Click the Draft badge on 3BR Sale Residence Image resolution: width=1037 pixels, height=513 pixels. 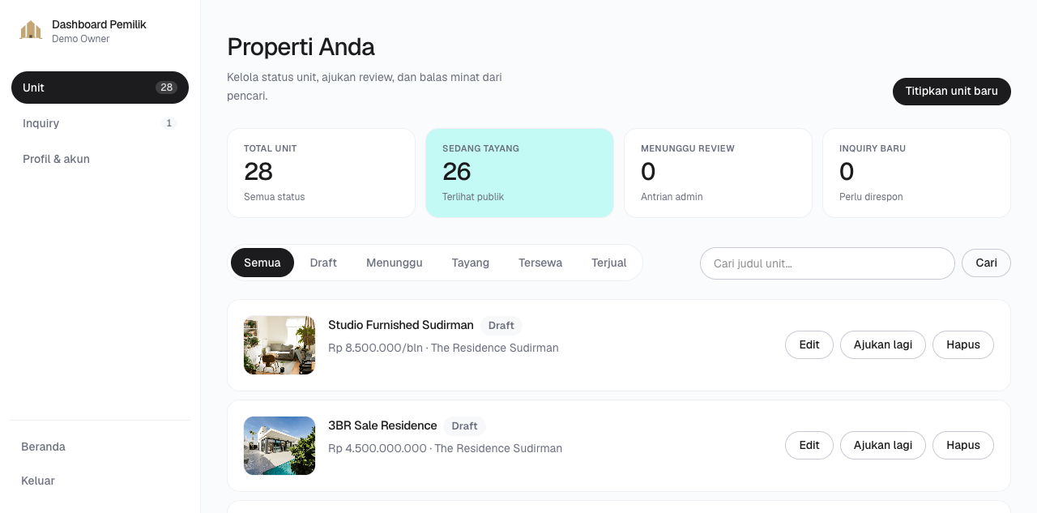point(465,426)
